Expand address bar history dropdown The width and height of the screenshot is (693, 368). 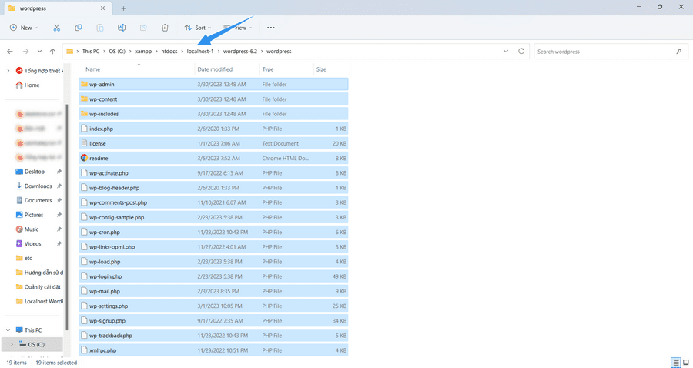pos(506,52)
